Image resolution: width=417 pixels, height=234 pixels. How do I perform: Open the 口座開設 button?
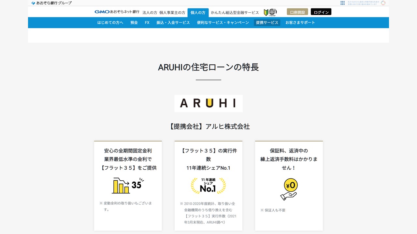[x=297, y=12]
